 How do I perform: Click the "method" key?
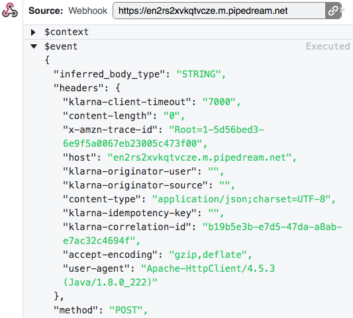tap(76, 310)
